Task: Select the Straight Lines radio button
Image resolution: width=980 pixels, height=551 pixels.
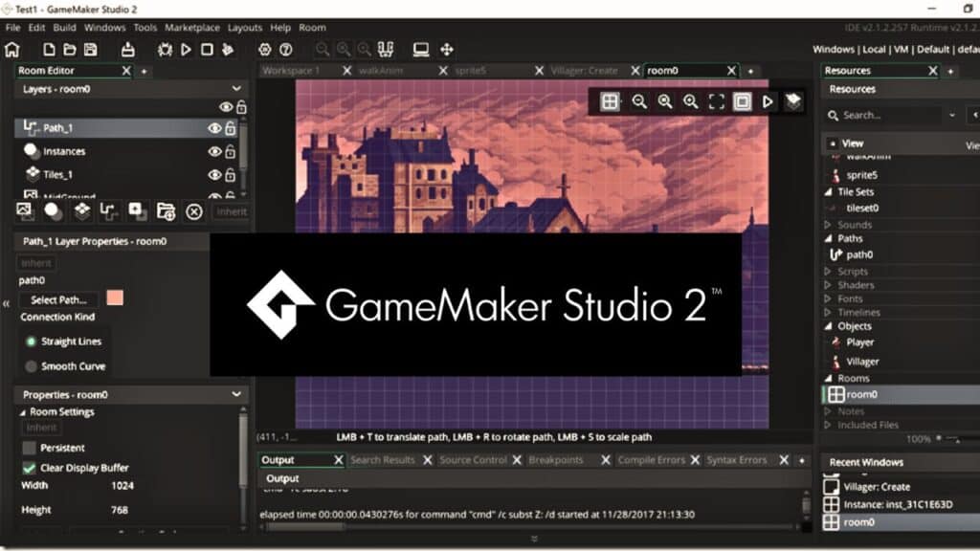Action: point(31,342)
